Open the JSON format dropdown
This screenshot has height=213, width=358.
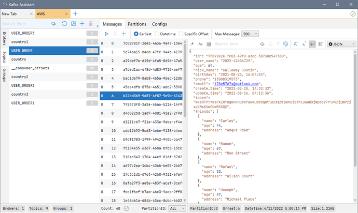click(x=341, y=44)
